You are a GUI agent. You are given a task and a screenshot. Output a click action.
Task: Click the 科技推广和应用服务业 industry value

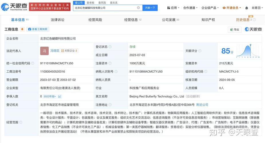pos(144,88)
